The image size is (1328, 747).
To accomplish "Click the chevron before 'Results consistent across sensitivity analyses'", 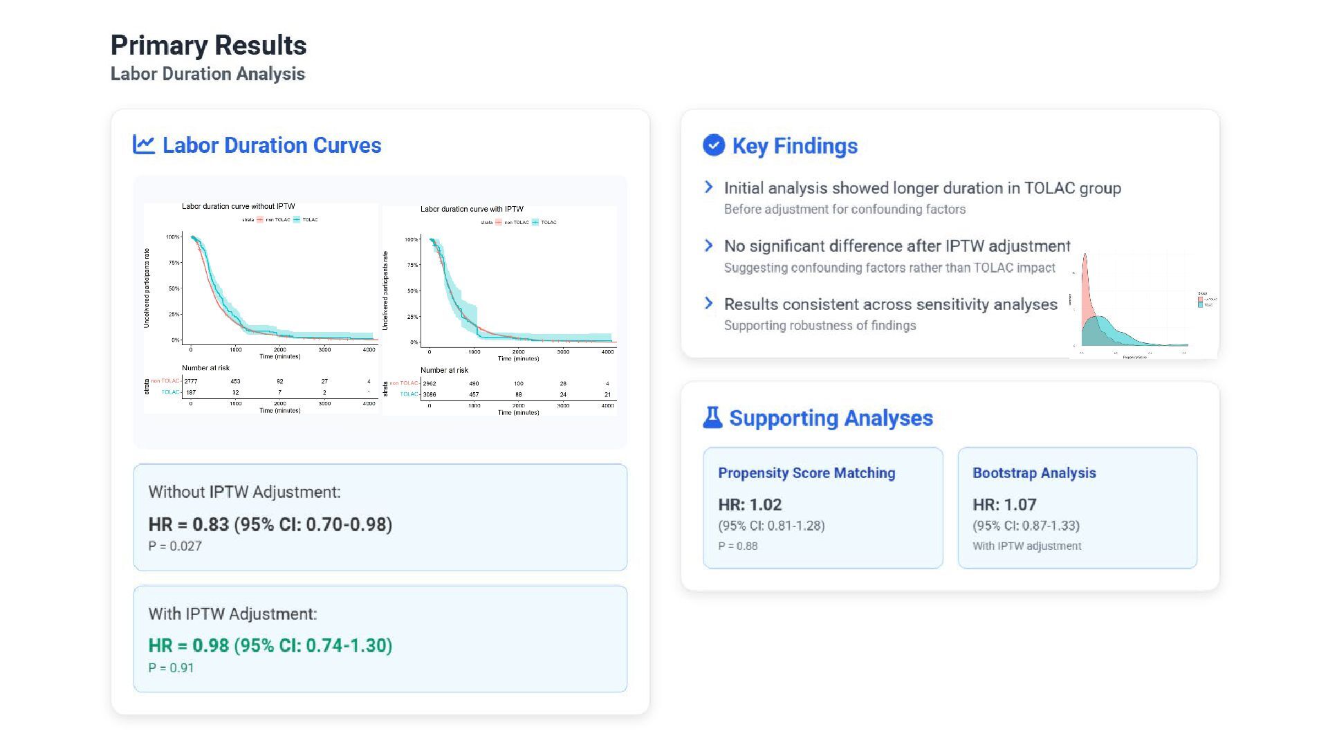I will tap(708, 304).
